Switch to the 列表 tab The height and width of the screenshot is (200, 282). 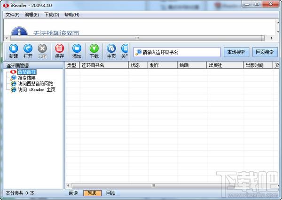coord(92,193)
